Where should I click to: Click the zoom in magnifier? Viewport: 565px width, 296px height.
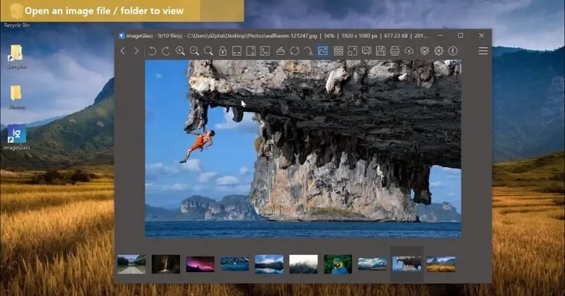(x=180, y=51)
